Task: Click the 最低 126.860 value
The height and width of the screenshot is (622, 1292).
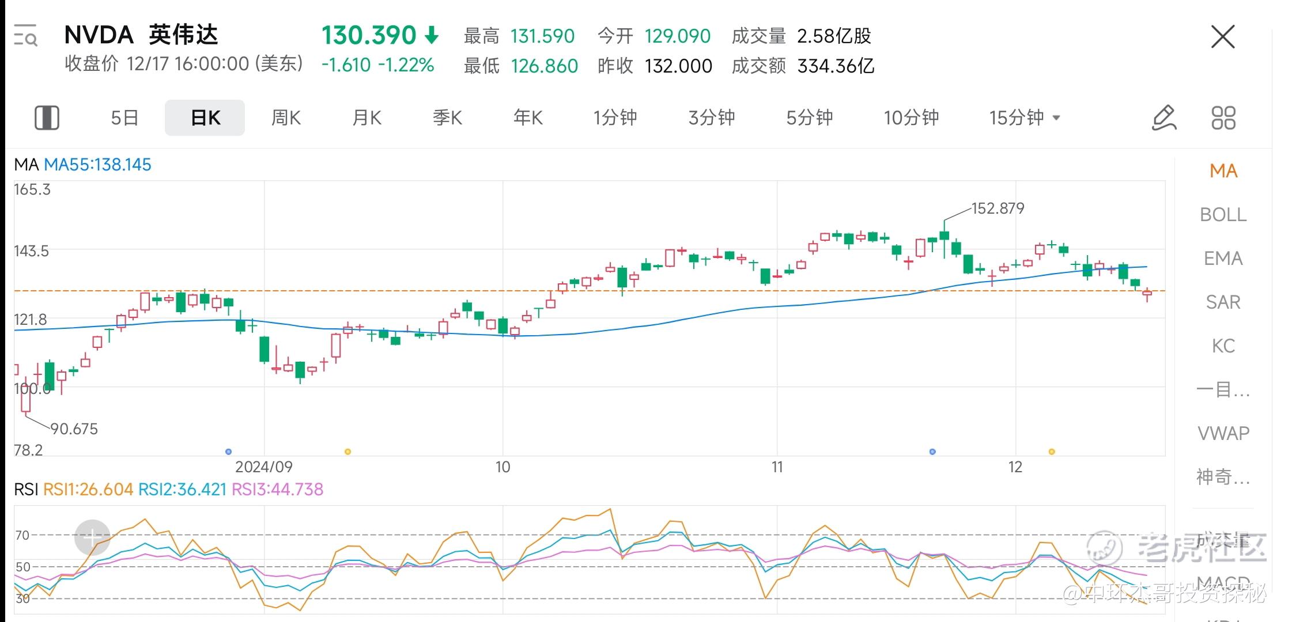Action: [544, 66]
